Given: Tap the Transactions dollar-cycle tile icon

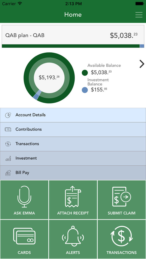Looking at the screenshot, I should [121, 236].
